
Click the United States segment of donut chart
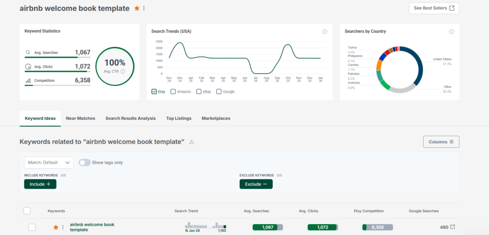point(417,64)
